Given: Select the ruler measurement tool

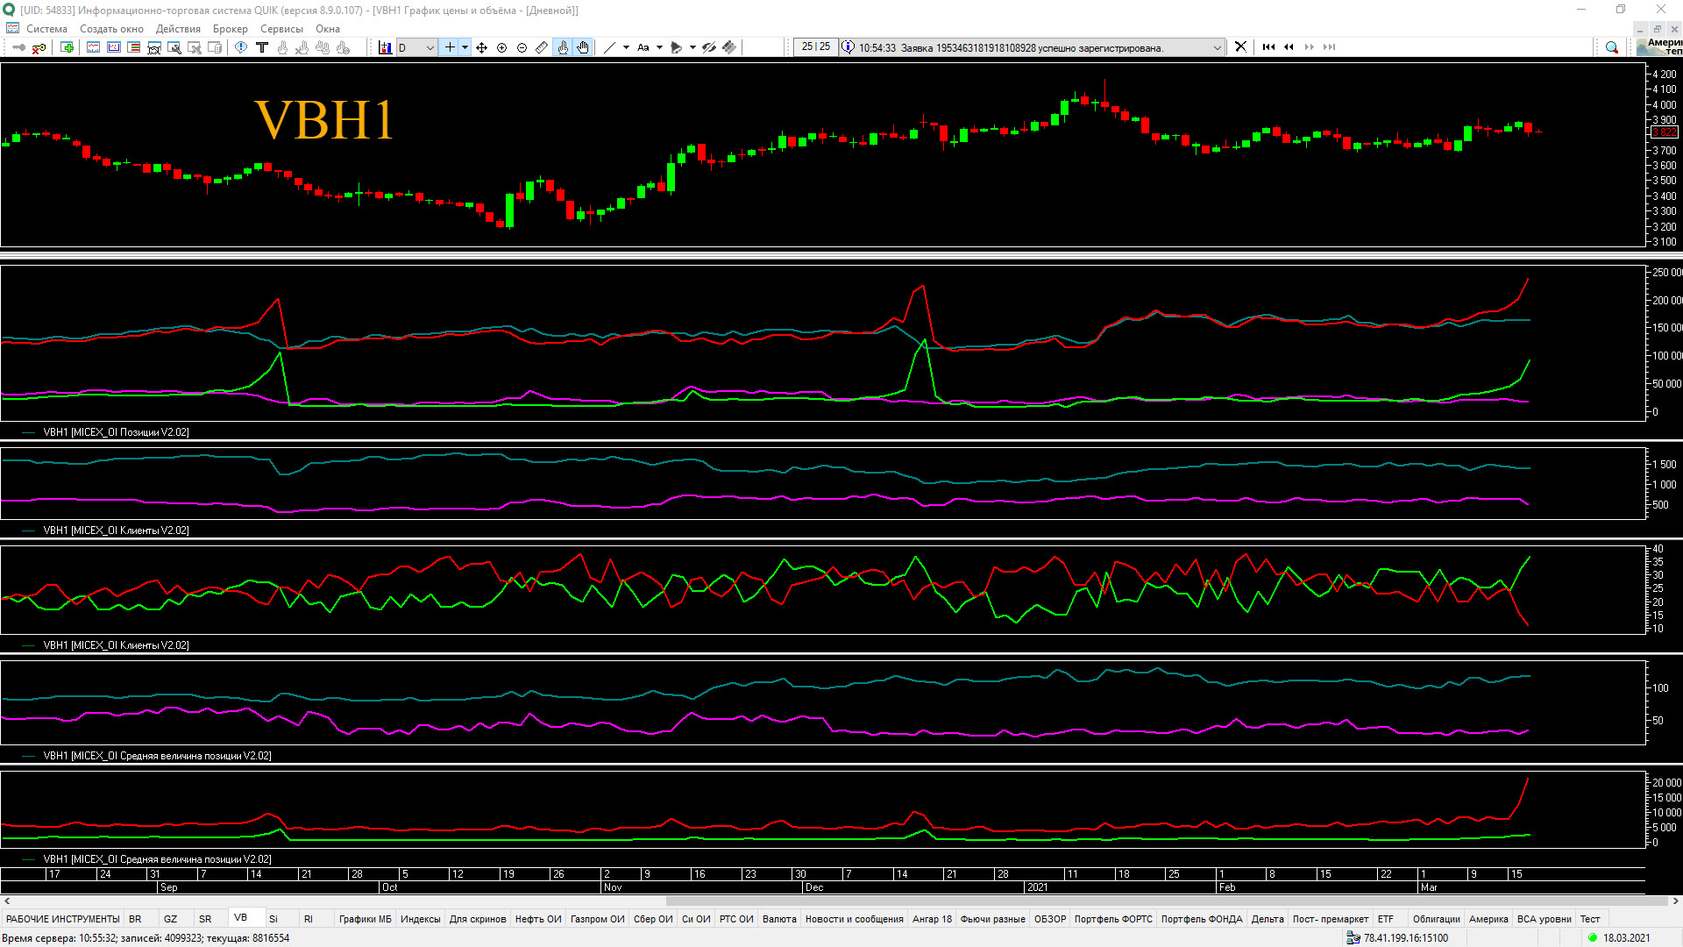Looking at the screenshot, I should click(542, 47).
